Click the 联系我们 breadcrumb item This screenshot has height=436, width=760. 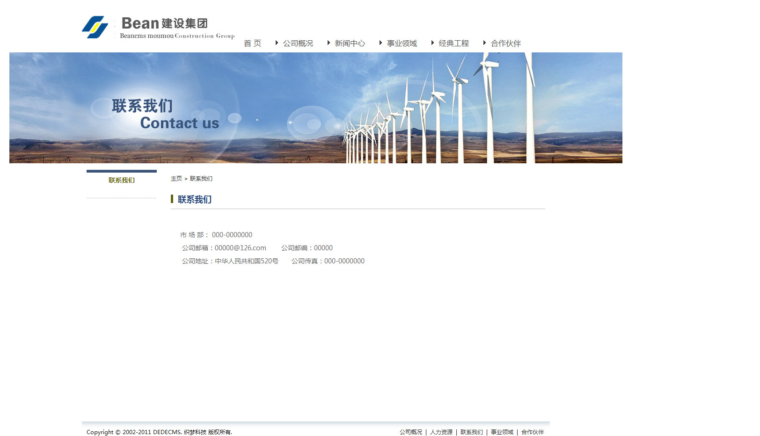201,179
